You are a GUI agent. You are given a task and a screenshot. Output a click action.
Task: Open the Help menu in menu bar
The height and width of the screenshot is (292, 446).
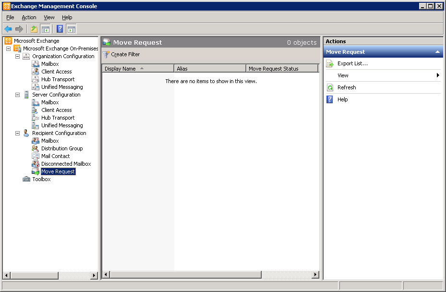point(67,17)
